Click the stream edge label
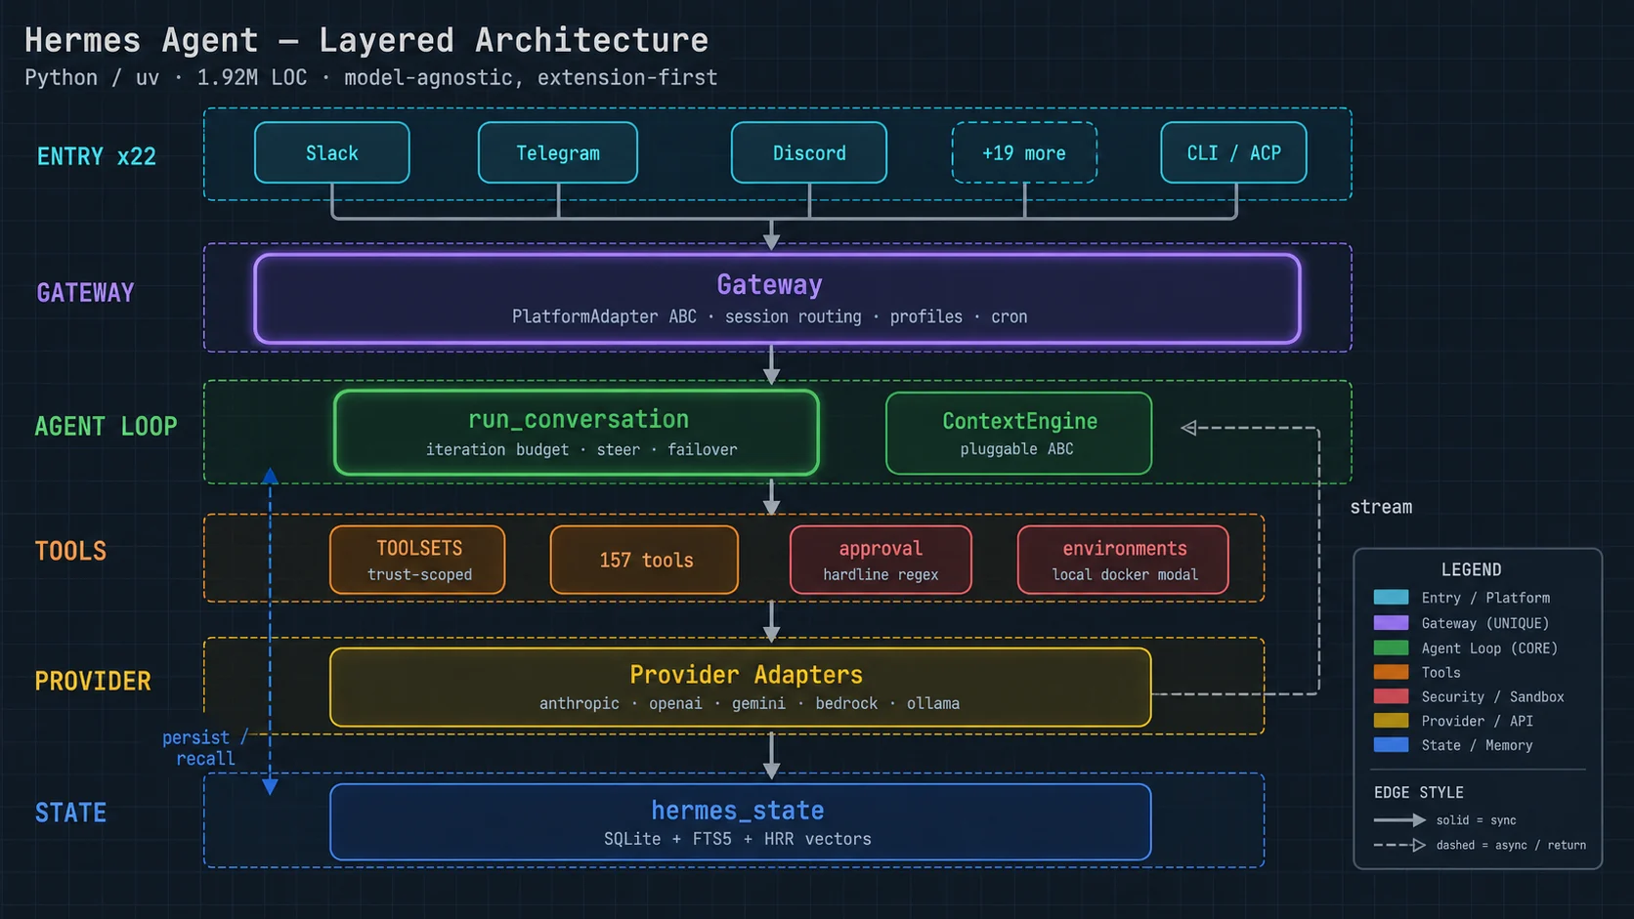 1381,507
